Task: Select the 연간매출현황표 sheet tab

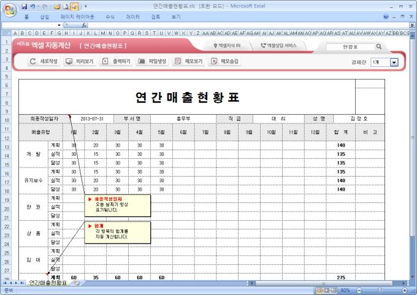Action: [48, 283]
